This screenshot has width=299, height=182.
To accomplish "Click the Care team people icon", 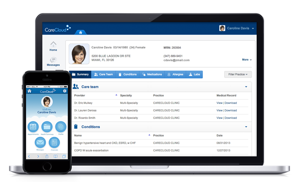I will [x=76, y=87].
